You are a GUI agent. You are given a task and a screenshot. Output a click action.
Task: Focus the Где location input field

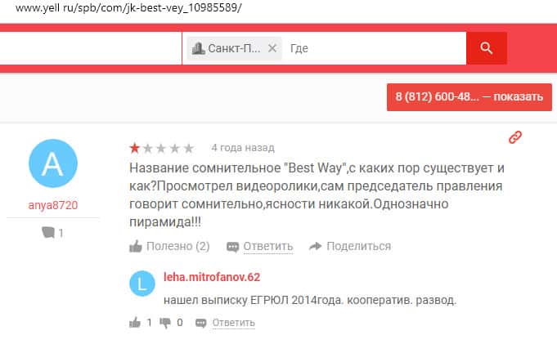[376, 48]
